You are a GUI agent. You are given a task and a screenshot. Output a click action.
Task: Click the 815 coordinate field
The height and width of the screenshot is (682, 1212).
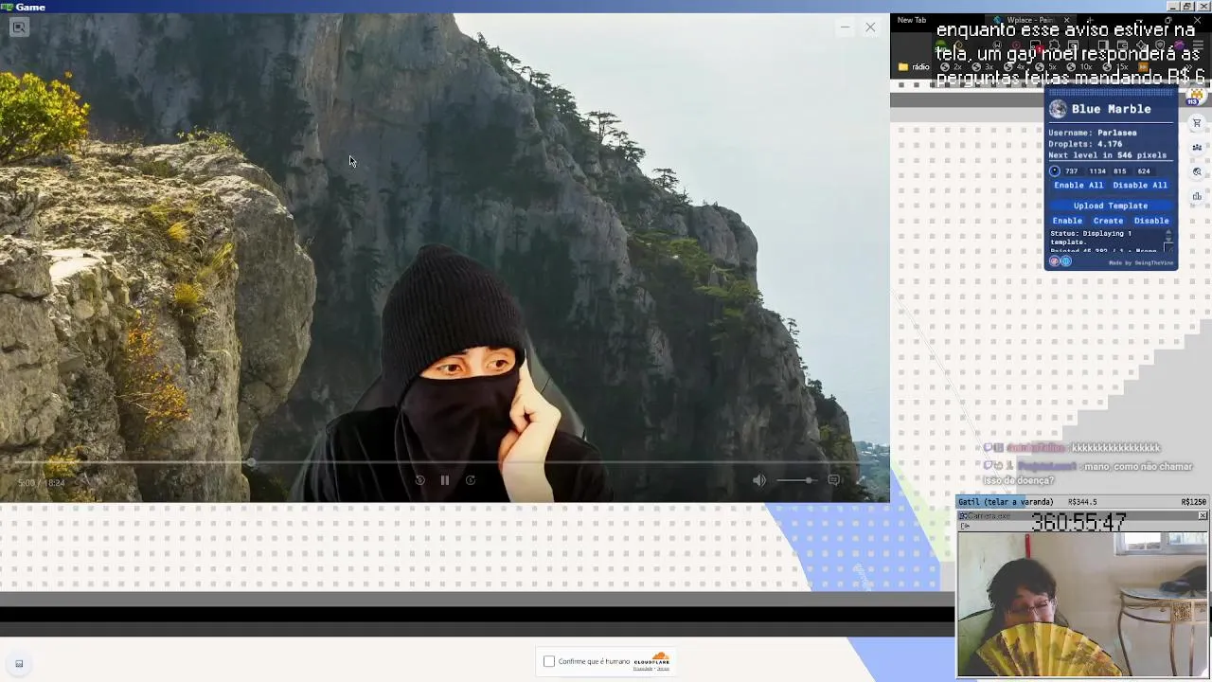[1120, 171]
